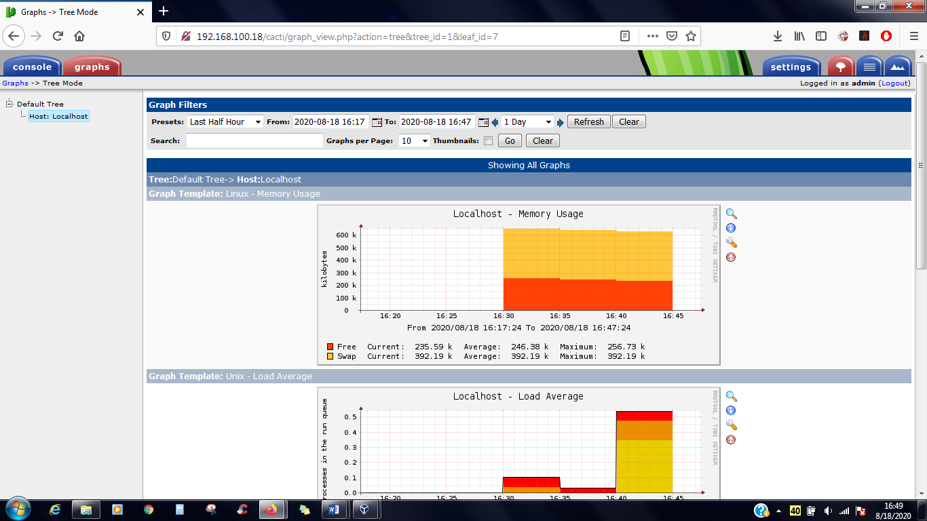This screenshot has height=521, width=927.
Task: Open the Graphs per Page dropdown
Action: click(x=415, y=141)
